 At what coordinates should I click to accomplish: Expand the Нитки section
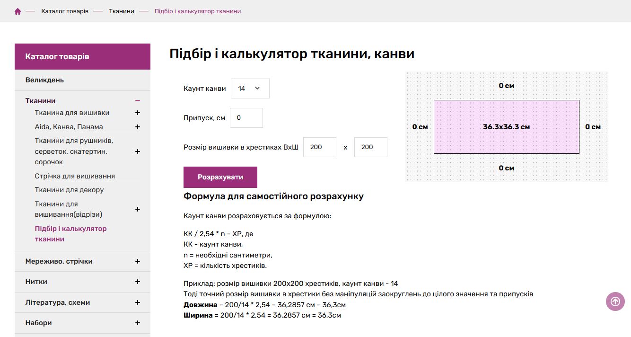pos(138,282)
